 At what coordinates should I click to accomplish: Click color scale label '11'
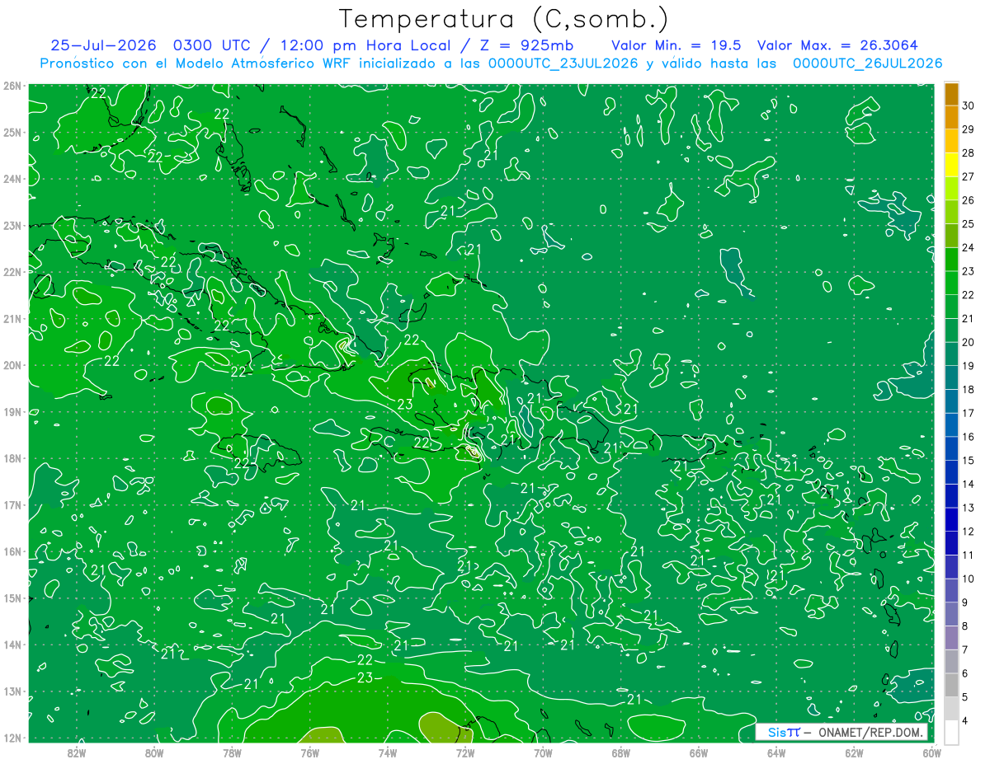[x=968, y=555]
